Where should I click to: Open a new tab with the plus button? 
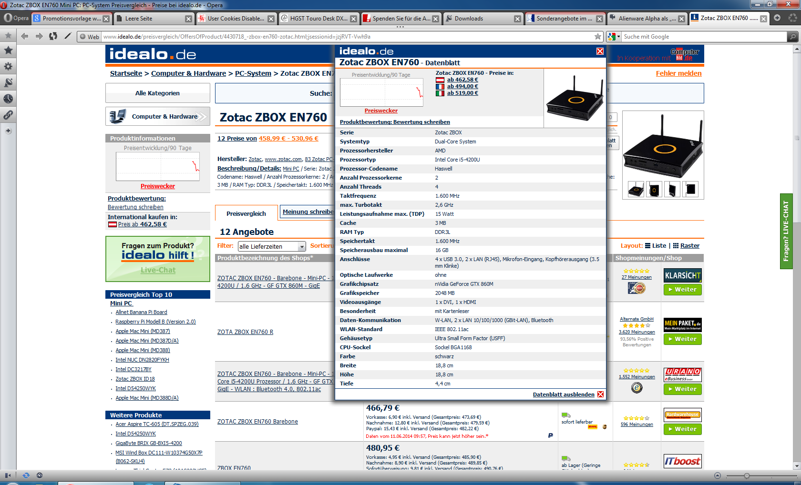click(778, 18)
